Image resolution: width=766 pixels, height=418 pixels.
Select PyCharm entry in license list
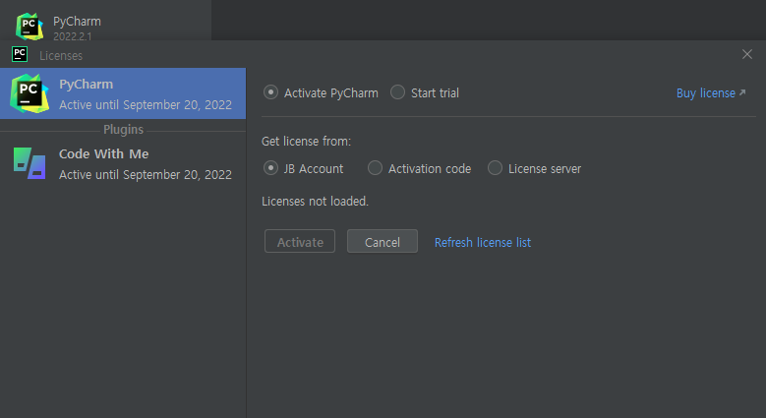(x=123, y=93)
